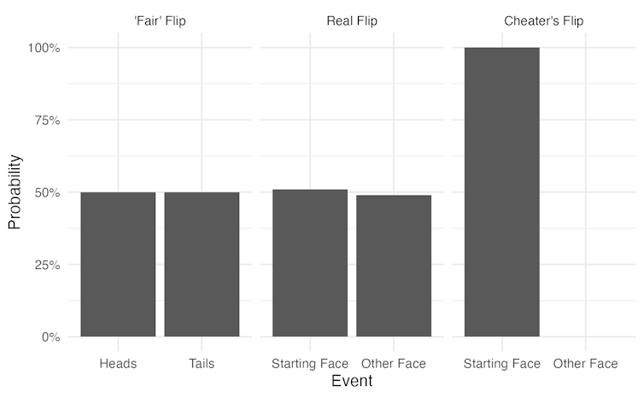Select the Starting Face label under Real Flip

(x=310, y=364)
